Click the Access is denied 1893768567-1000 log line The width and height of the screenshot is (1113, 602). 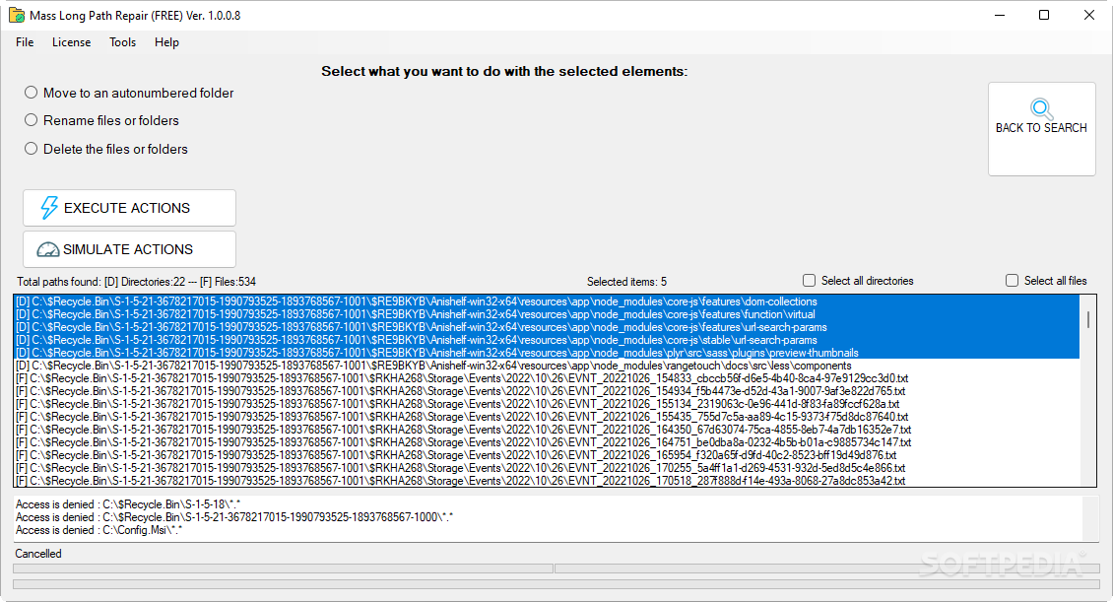pos(234,517)
